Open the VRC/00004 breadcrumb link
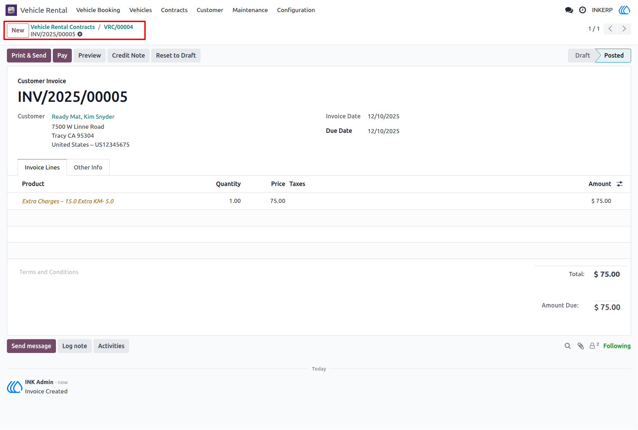638x430 pixels. (x=118, y=27)
